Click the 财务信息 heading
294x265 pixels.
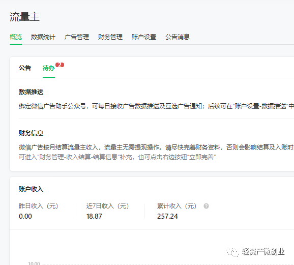coord(31,133)
